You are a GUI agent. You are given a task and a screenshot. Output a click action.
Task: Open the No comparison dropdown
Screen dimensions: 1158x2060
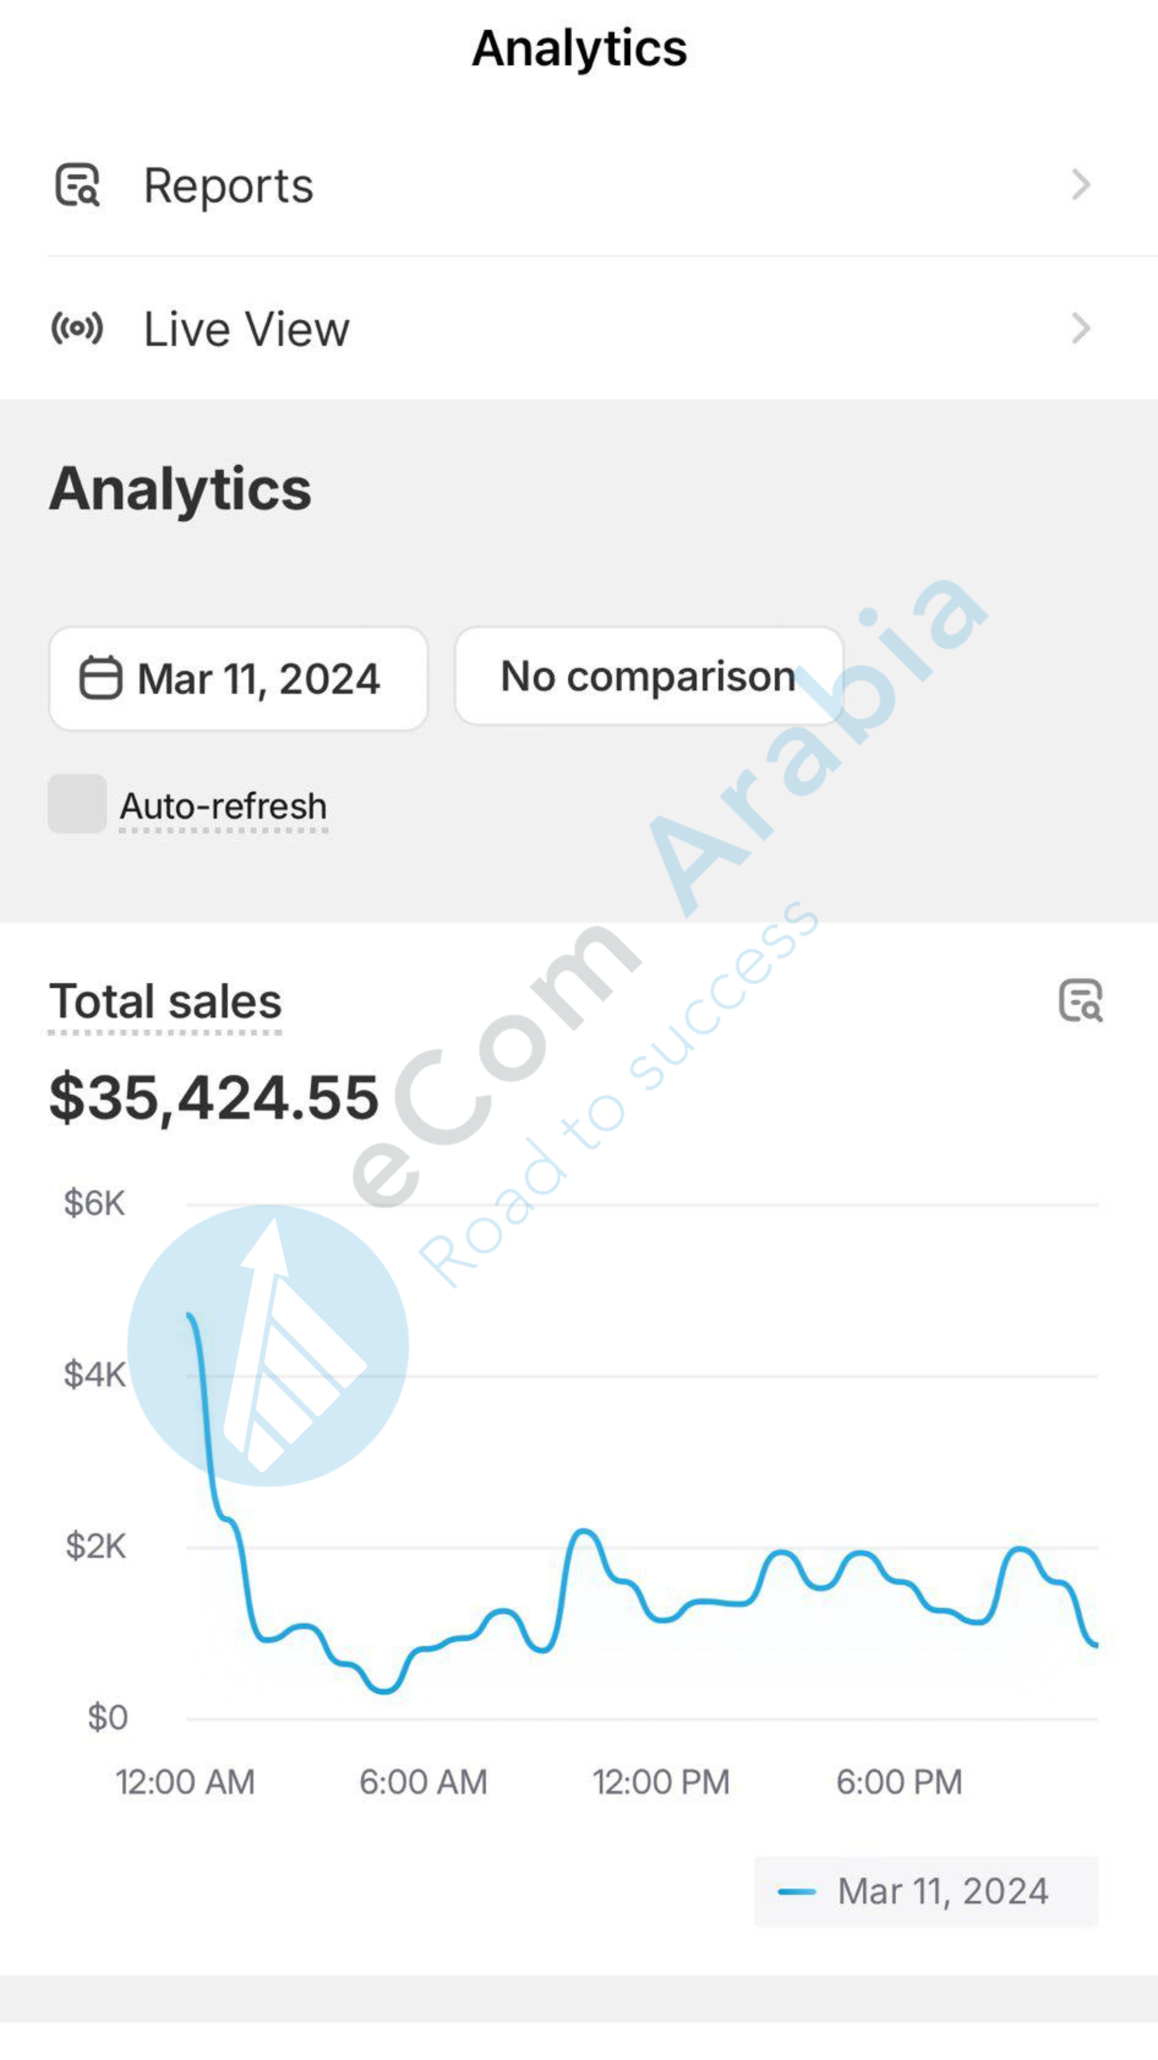pos(648,676)
